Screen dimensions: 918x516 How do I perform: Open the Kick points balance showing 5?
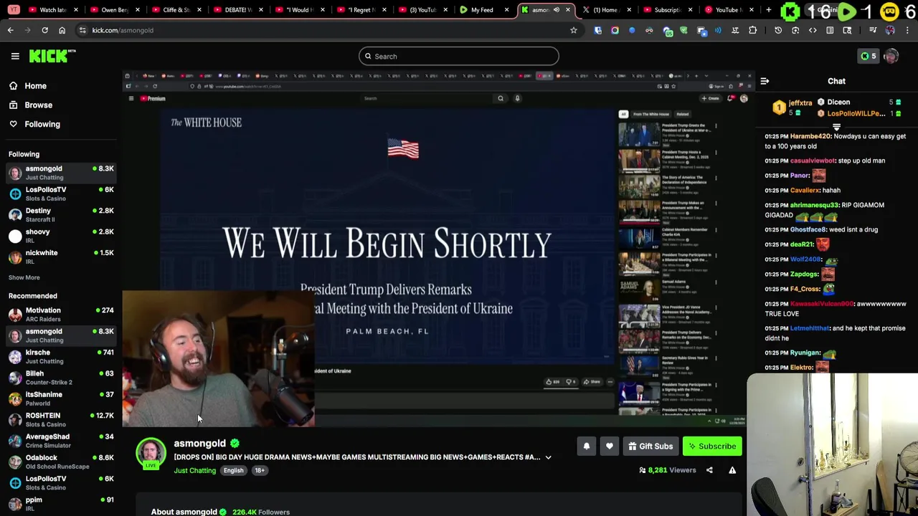(869, 56)
